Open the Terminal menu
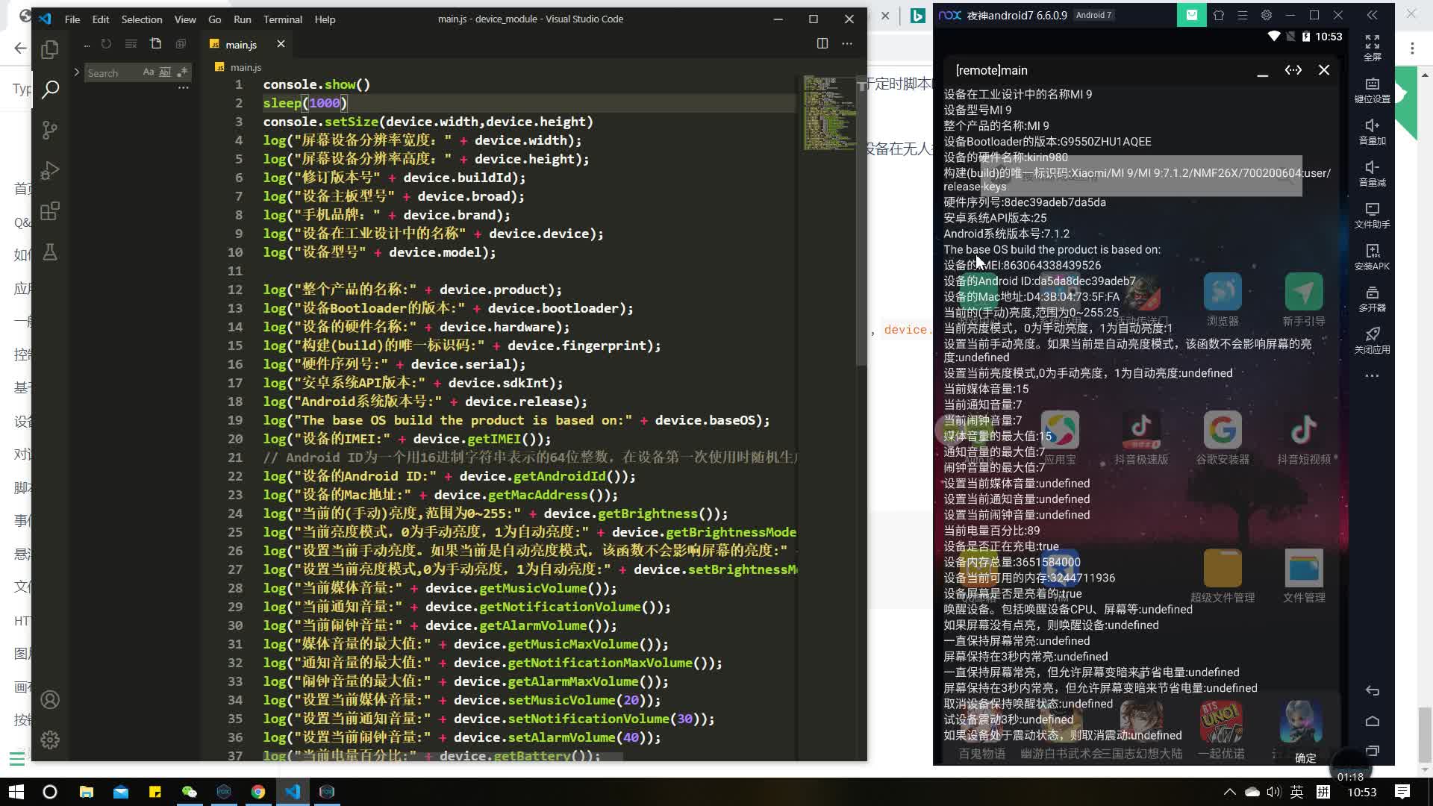Screen dimensions: 1433x806 coord(282,19)
